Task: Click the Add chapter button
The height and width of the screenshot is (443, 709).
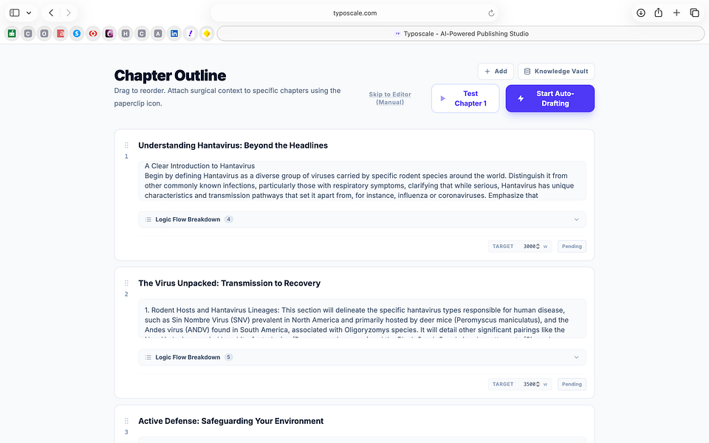Action: pos(496,71)
